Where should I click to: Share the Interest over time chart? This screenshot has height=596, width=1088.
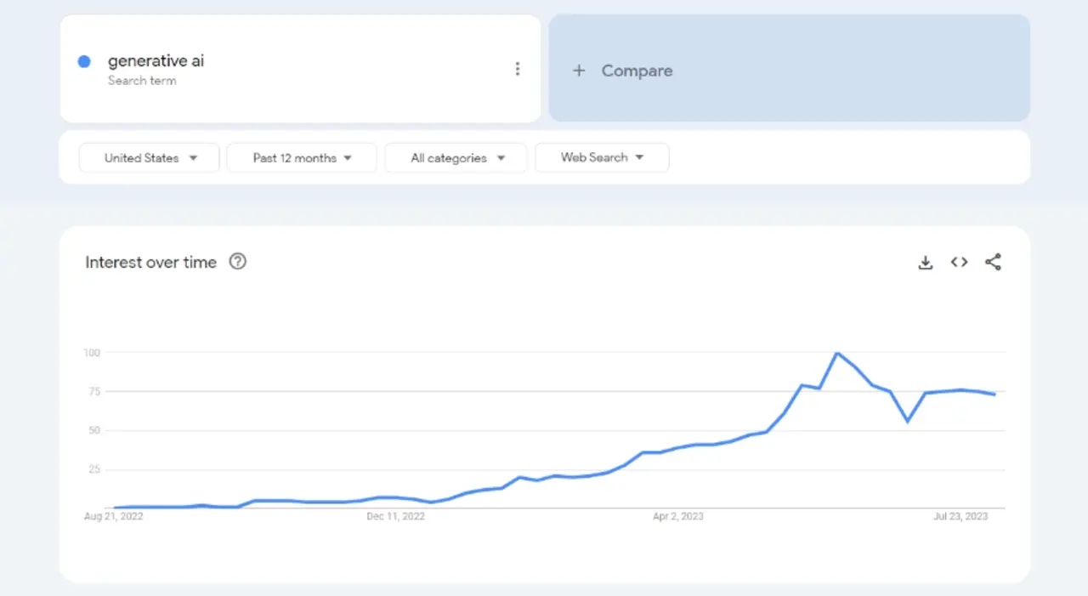pyautogui.click(x=993, y=263)
